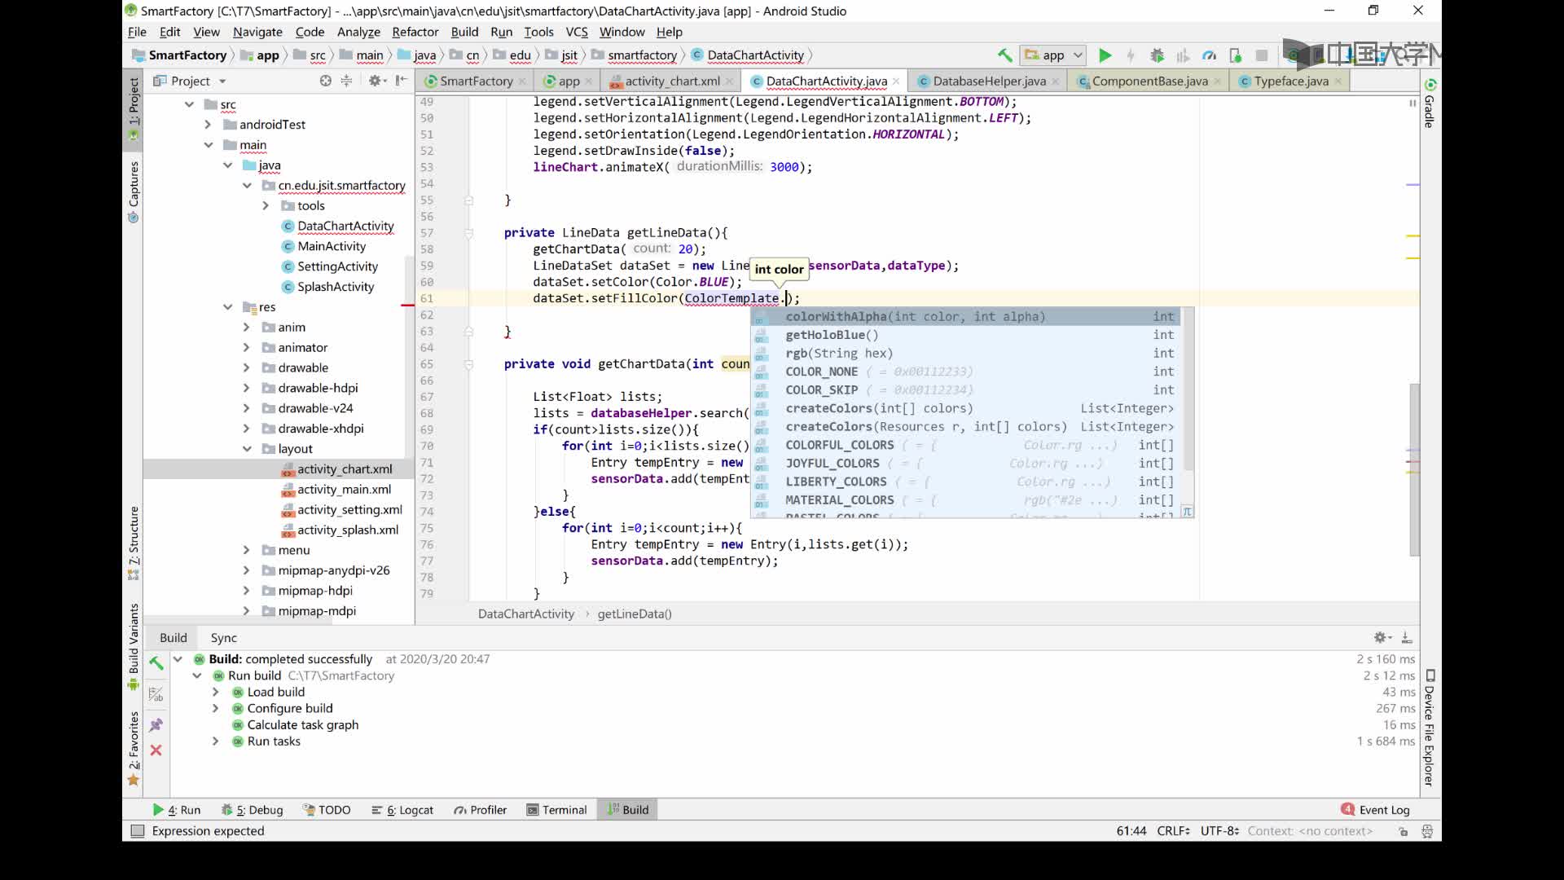Open MainActivity in the project tree

tap(332, 246)
